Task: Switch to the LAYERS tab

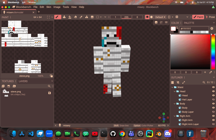Action: coord(23,81)
